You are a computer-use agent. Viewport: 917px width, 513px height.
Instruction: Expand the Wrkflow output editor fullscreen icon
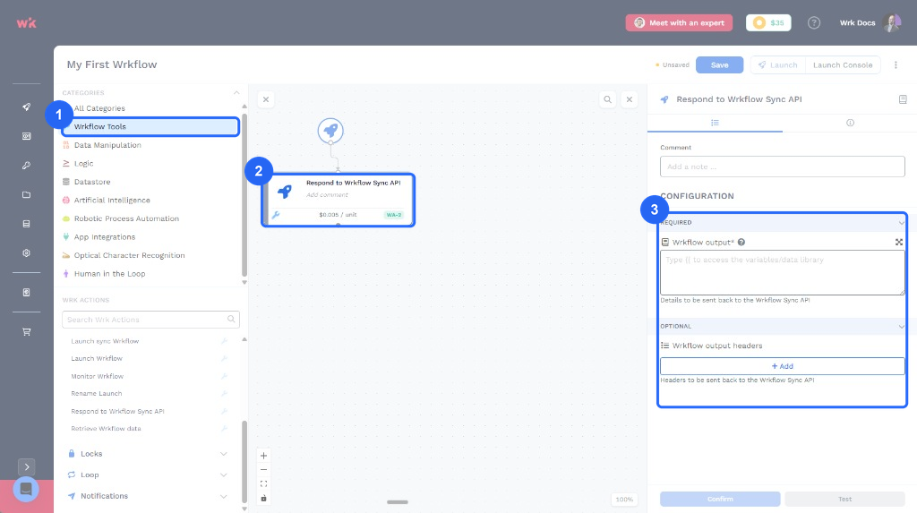coord(899,242)
